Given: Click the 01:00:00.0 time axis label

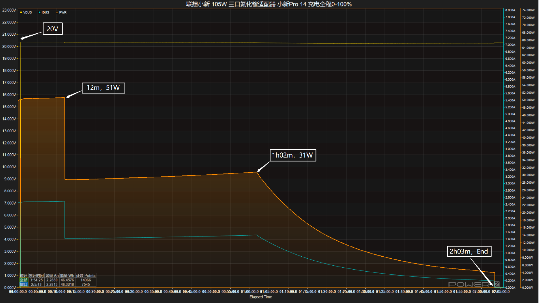Looking at the screenshot, I should coord(250,291).
